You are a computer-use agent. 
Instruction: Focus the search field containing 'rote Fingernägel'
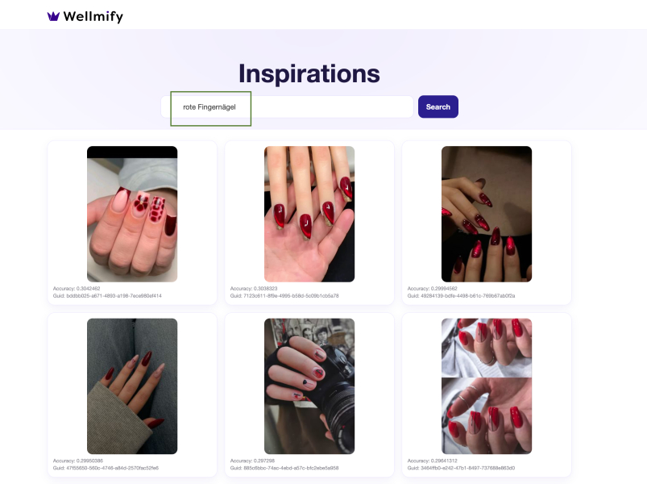pyautogui.click(x=287, y=107)
